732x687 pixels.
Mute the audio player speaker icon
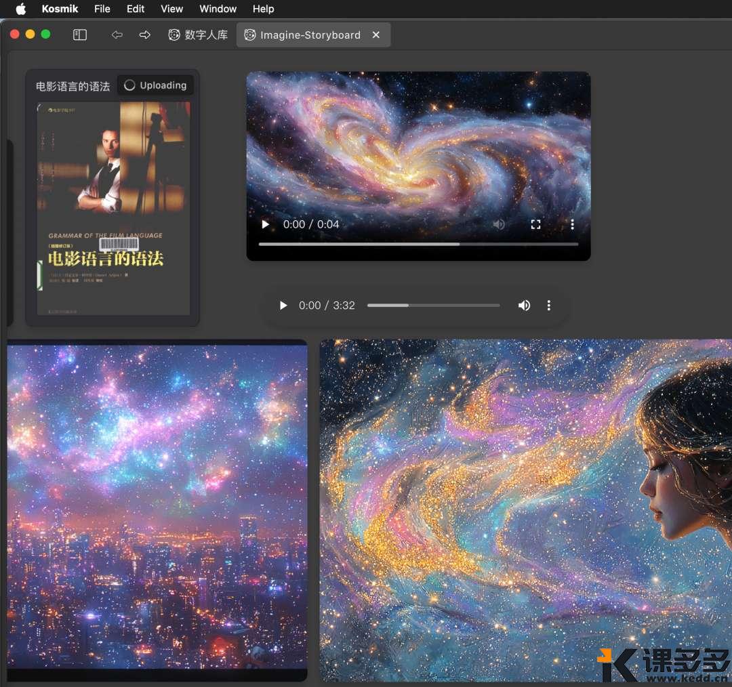coord(524,306)
